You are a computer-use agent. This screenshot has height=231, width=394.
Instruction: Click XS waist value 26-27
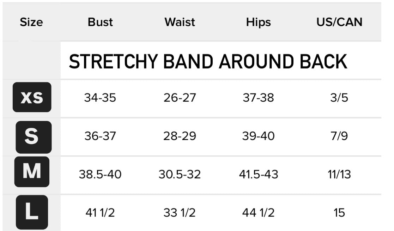[180, 98]
